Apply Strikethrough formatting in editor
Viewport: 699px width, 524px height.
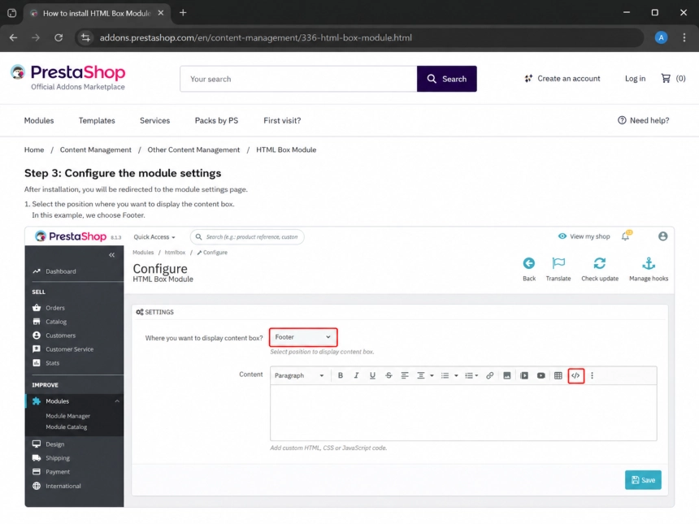click(x=389, y=375)
